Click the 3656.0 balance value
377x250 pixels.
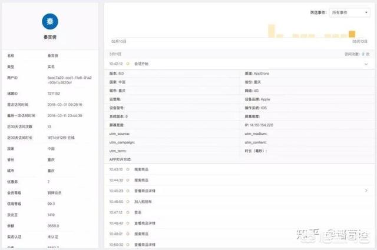(x=53, y=226)
